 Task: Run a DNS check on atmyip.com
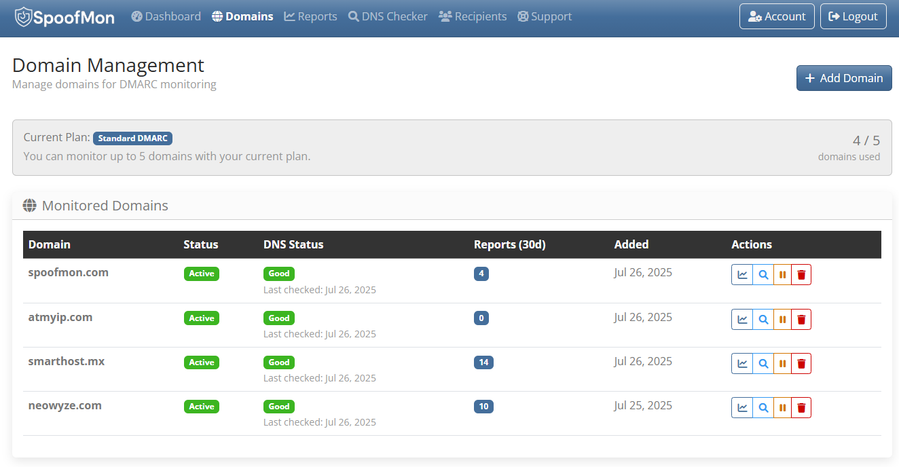762,319
